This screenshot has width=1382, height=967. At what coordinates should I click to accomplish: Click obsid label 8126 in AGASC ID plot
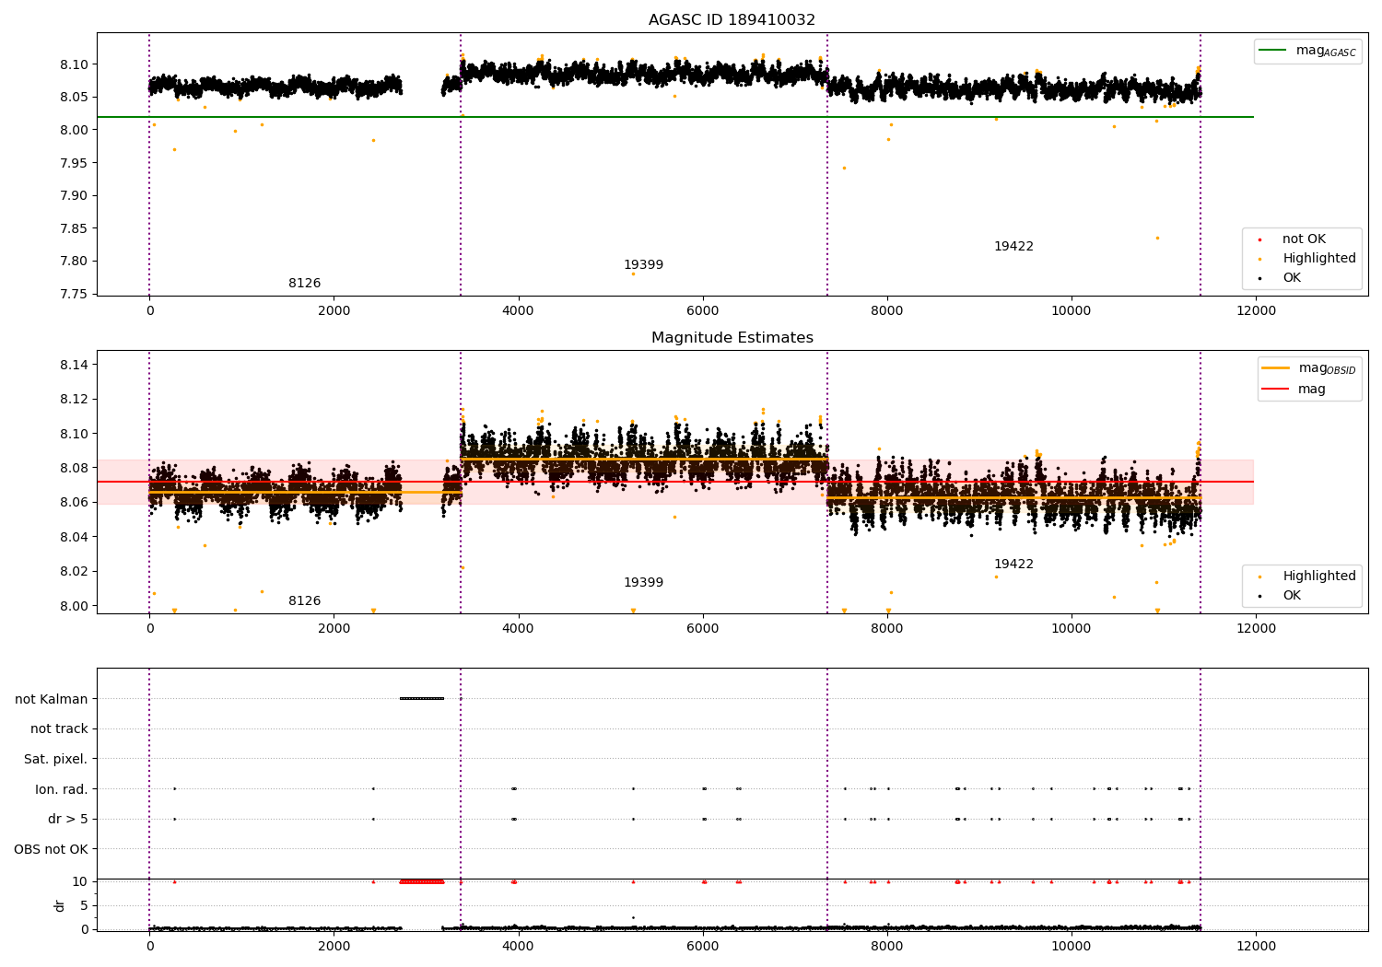(305, 284)
